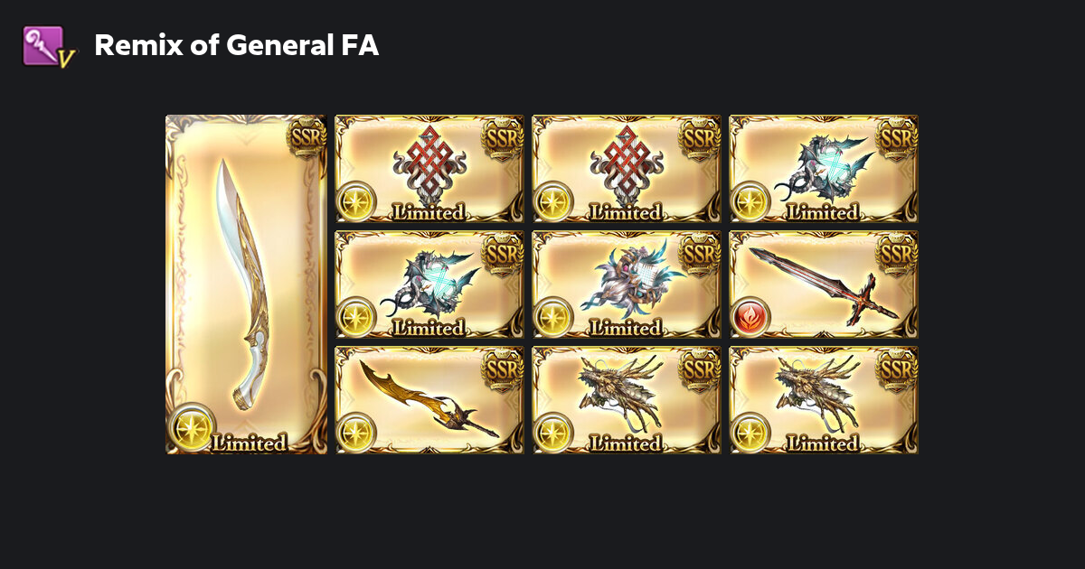Image resolution: width=1085 pixels, height=569 pixels.
Task: Click the red fire element icon
Action: (750, 317)
